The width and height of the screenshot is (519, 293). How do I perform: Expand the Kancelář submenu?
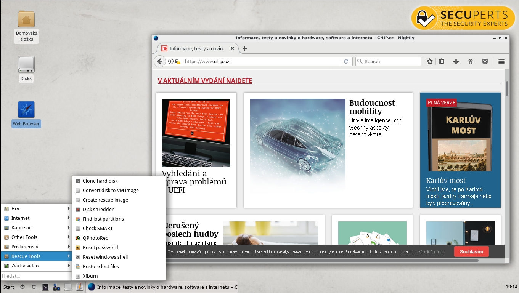tap(37, 227)
